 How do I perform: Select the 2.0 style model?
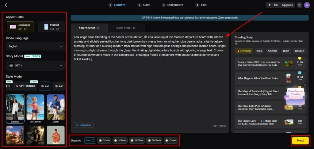pyautogui.click(x=59, y=86)
